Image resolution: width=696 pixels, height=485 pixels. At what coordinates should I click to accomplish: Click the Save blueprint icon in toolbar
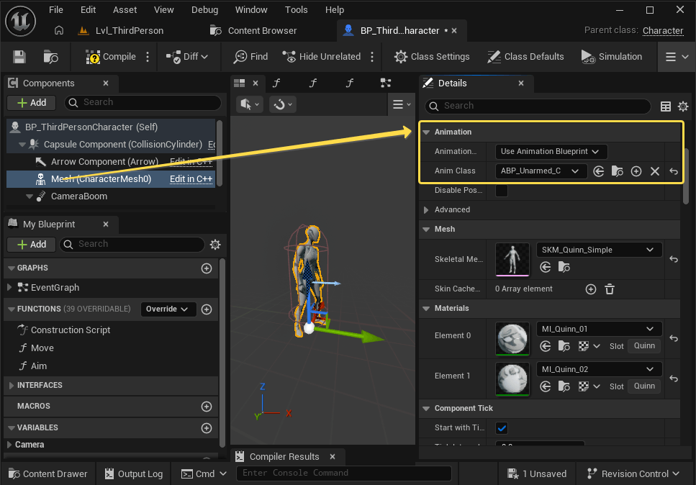(x=19, y=57)
